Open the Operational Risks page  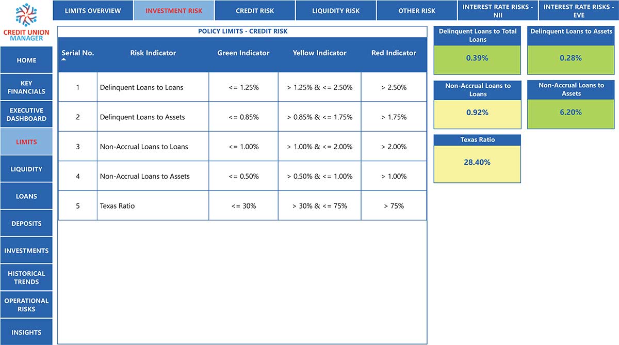click(x=26, y=305)
